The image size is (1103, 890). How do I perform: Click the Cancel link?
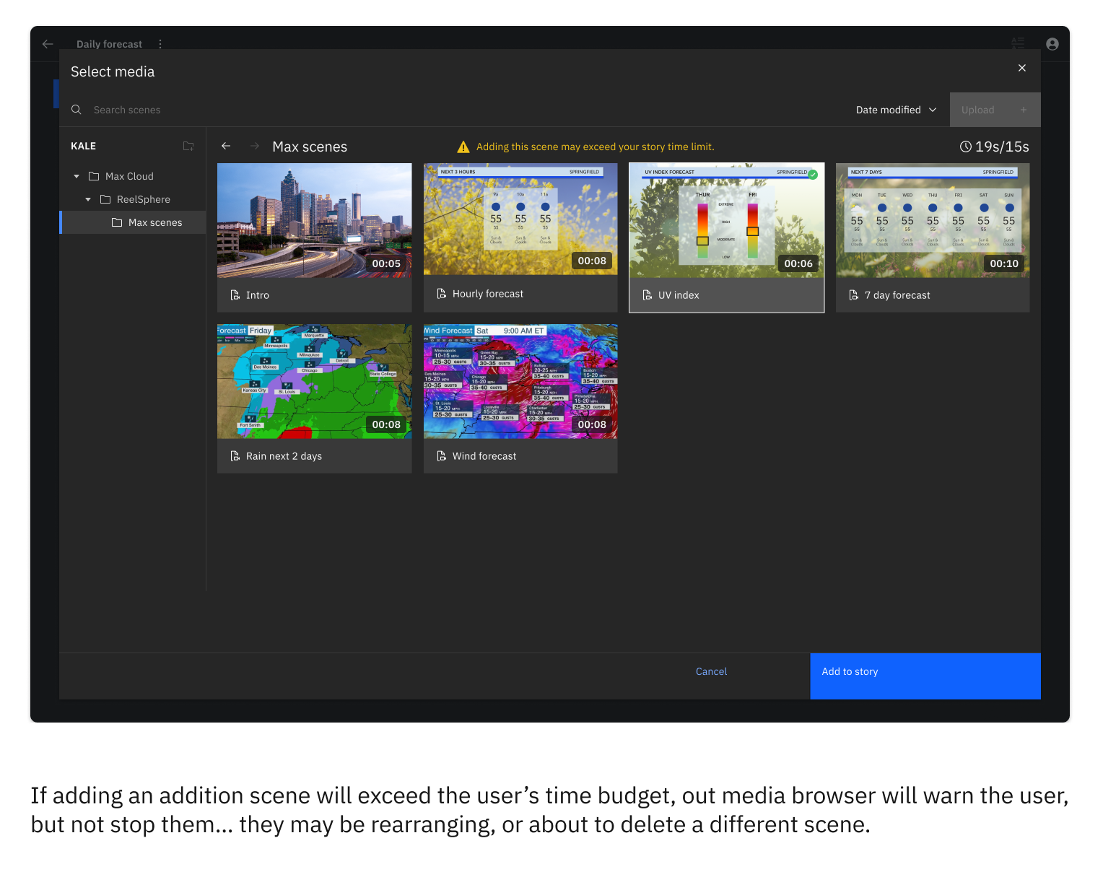711,671
